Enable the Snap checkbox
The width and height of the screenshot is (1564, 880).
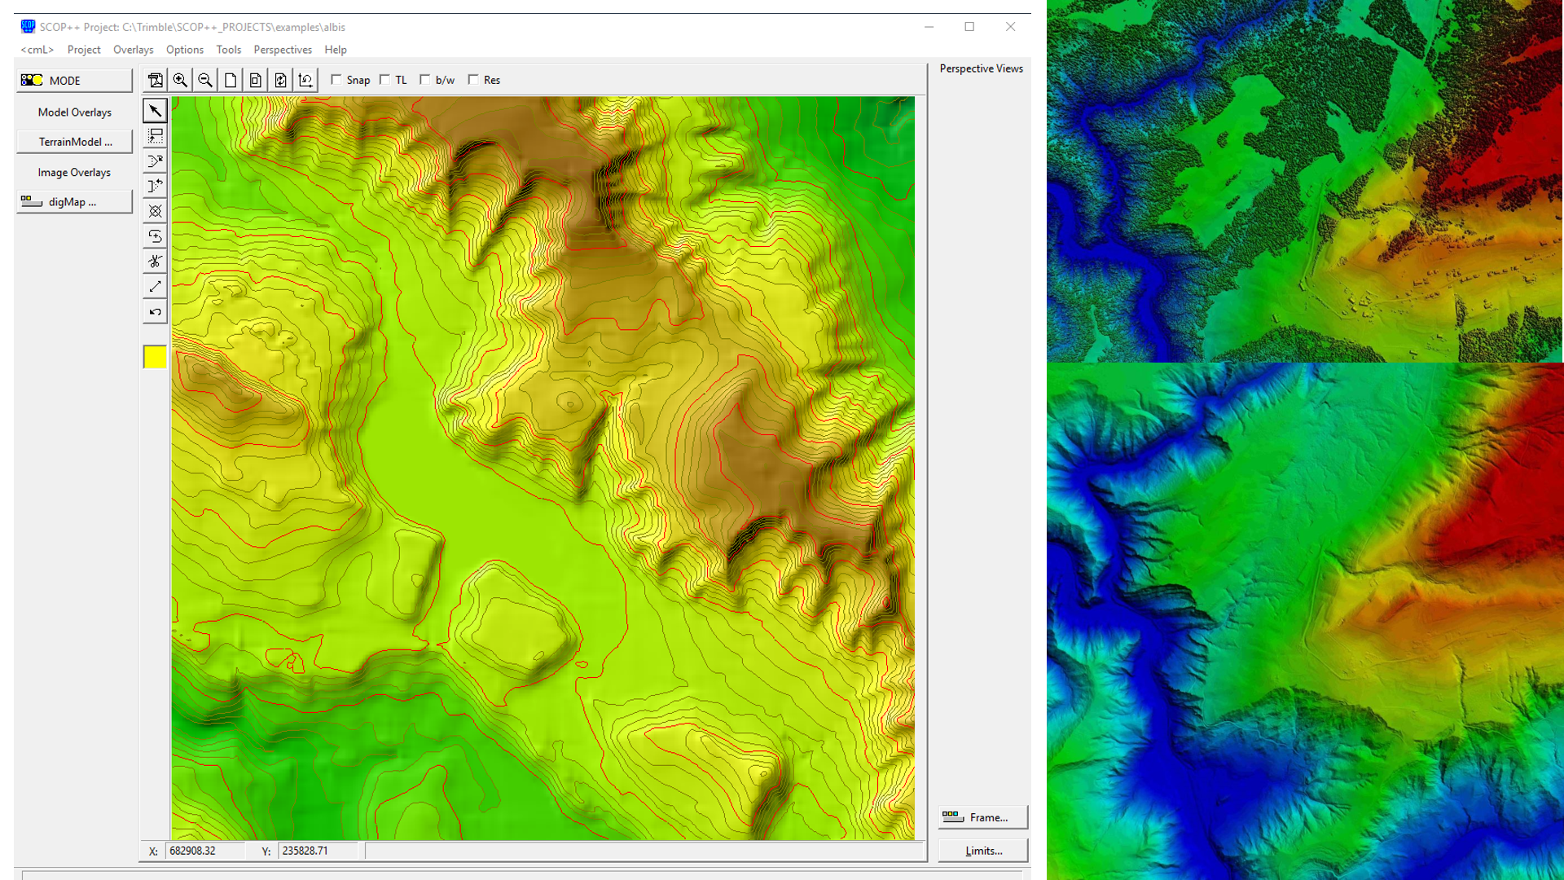[x=336, y=80]
